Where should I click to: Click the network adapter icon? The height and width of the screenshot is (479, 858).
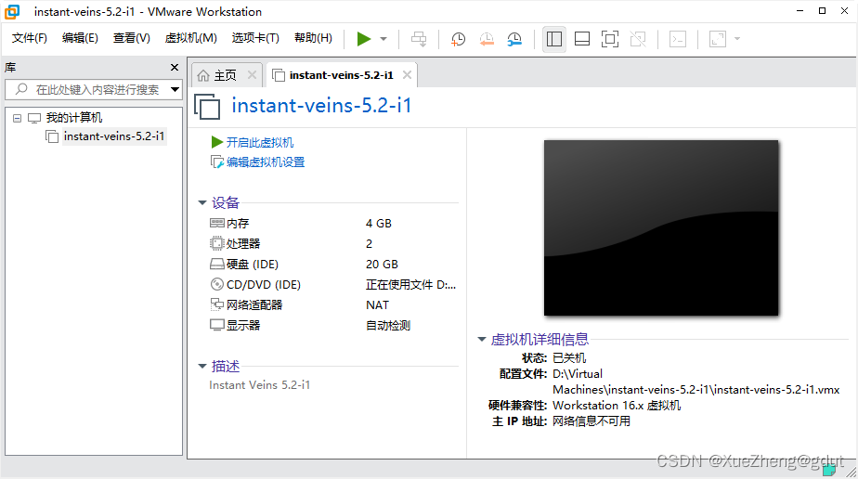tap(217, 304)
